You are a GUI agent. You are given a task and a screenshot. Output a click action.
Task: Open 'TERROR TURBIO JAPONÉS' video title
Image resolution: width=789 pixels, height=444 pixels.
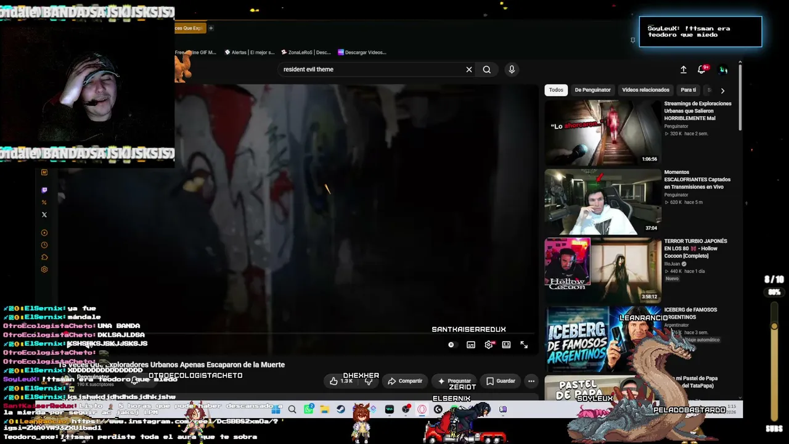696,249
